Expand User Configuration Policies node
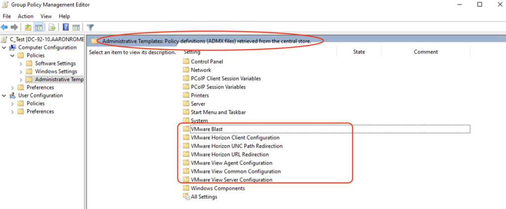506x209 pixels. (x=12, y=104)
